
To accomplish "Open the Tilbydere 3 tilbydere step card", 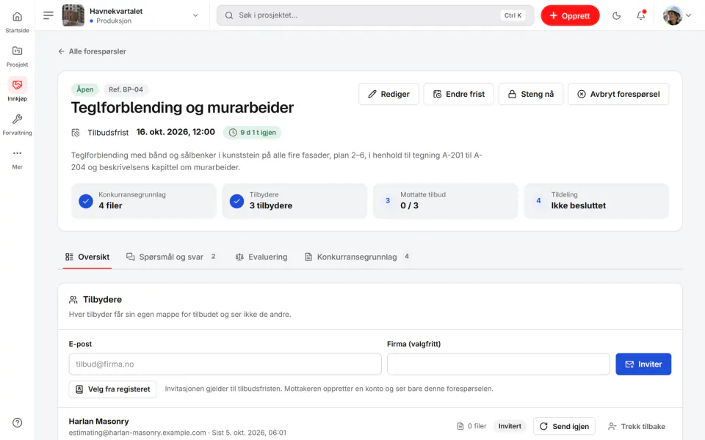I will tap(294, 201).
